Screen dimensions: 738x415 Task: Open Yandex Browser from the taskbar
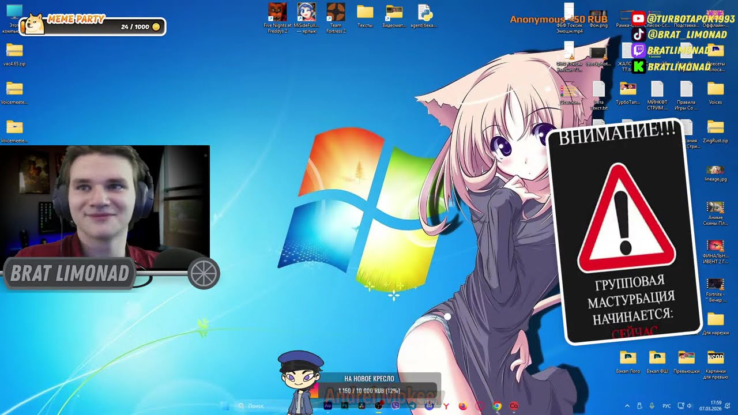pos(446,406)
